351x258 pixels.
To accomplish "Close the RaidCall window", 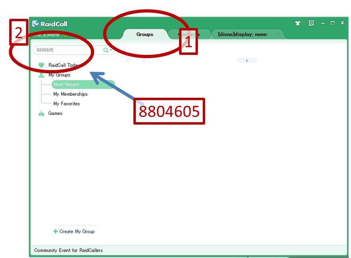I will tap(342, 23).
